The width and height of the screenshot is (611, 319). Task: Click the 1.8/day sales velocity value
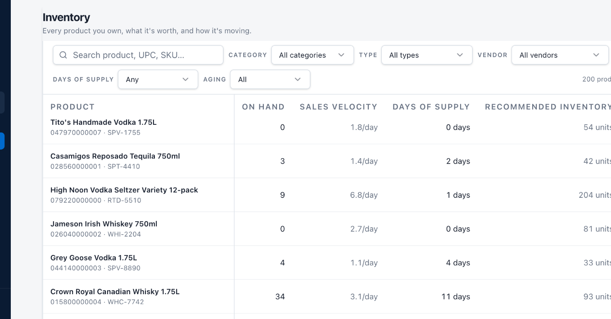[364, 128]
